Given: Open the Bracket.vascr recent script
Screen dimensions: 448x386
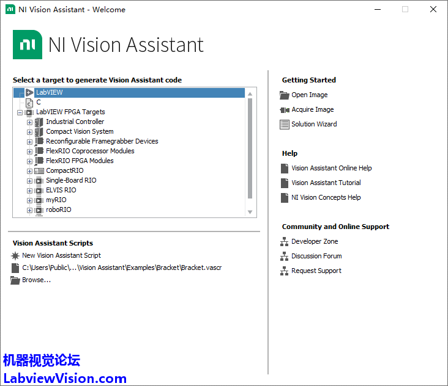Looking at the screenshot, I should pyautogui.click(x=121, y=268).
